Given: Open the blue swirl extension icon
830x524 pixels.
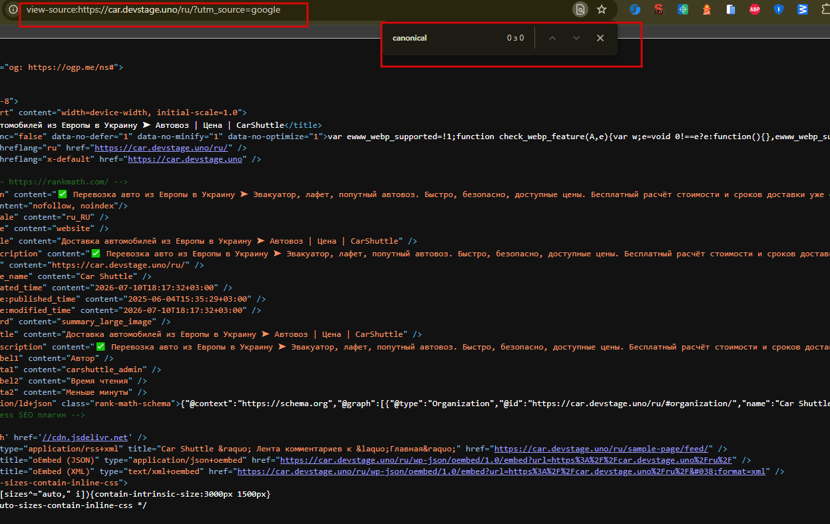Looking at the screenshot, I should pyautogui.click(x=634, y=9).
